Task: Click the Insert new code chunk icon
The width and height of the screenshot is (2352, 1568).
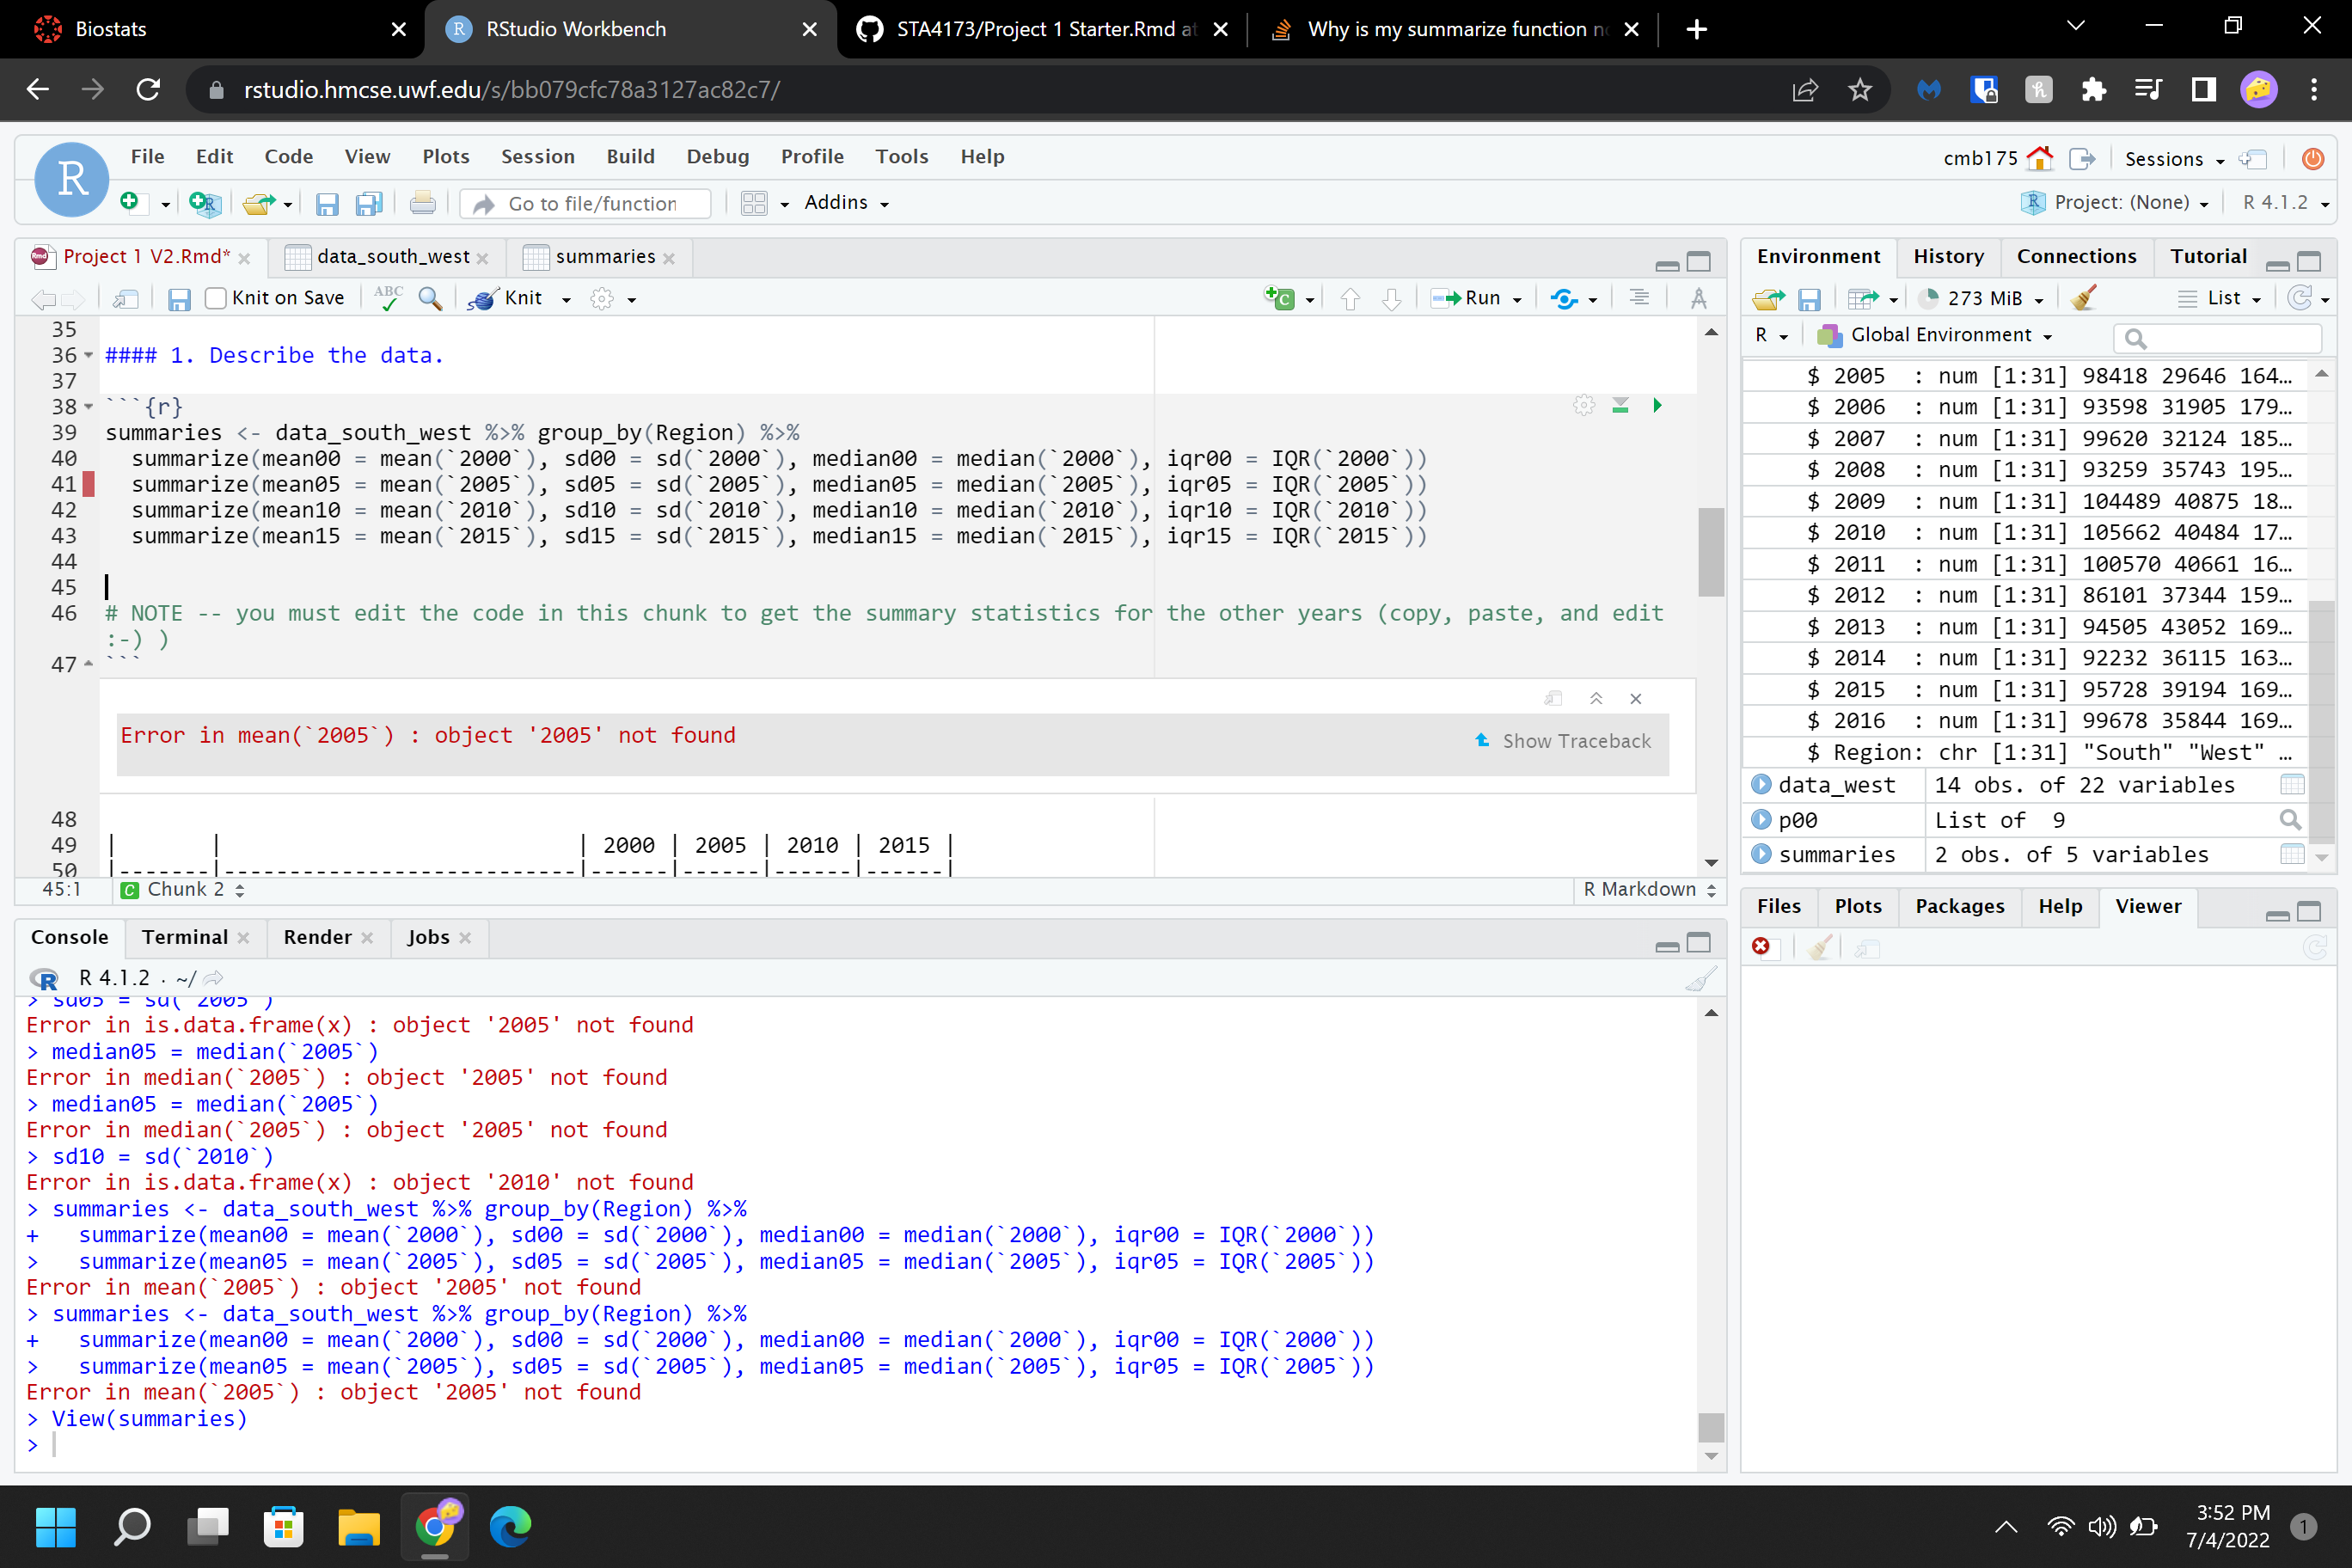Action: point(1279,297)
